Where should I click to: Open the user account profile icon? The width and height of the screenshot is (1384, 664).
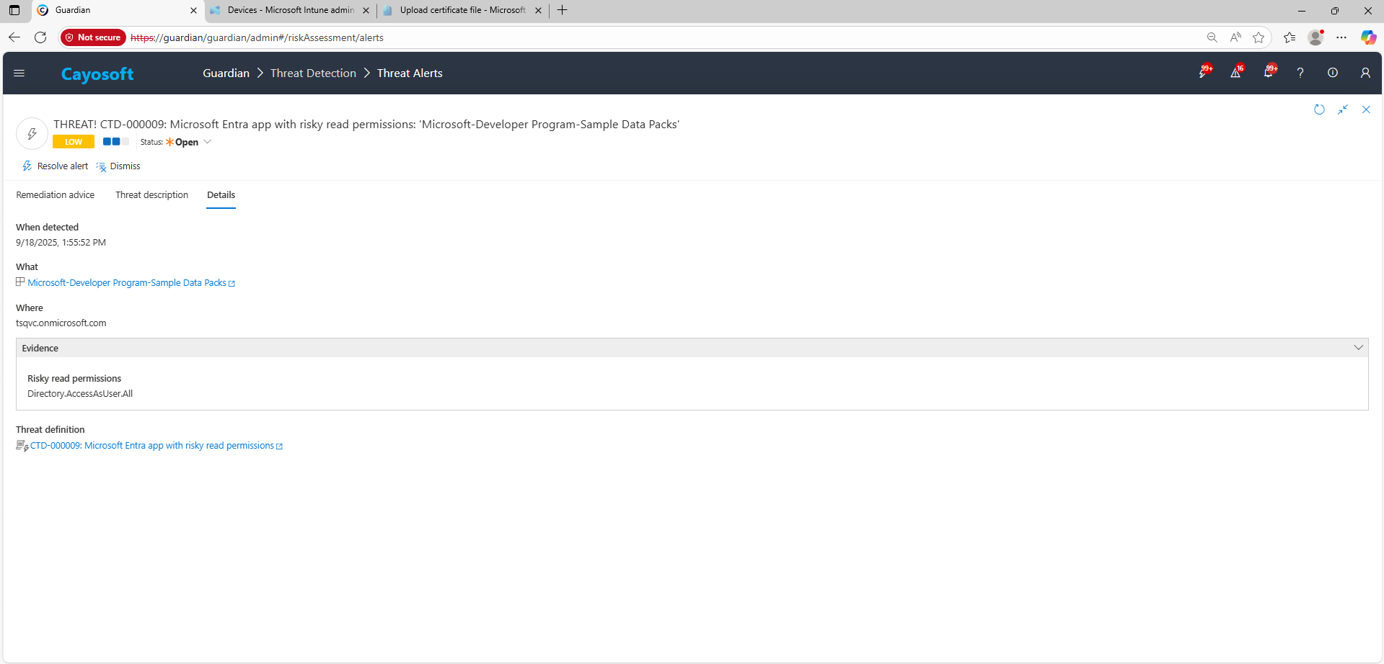click(x=1365, y=73)
